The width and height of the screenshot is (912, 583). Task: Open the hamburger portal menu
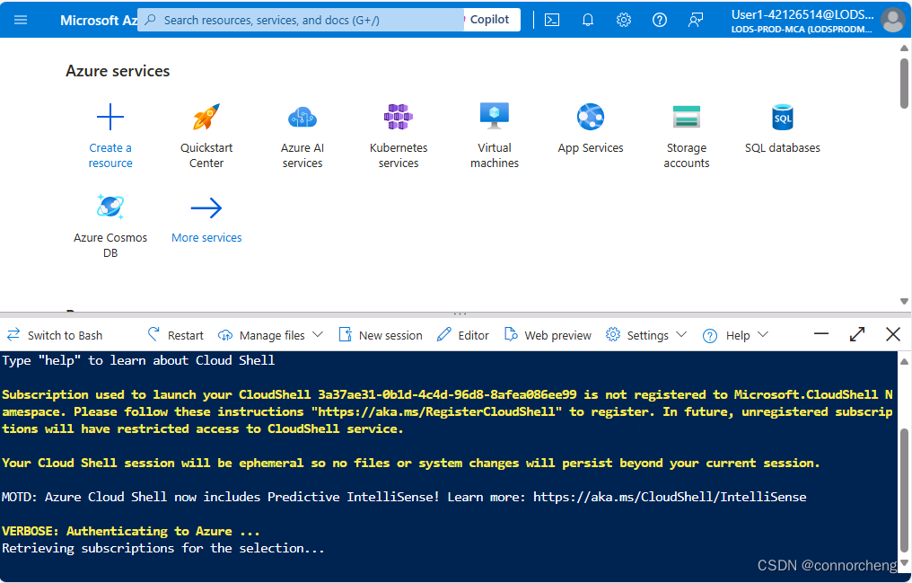(x=21, y=20)
